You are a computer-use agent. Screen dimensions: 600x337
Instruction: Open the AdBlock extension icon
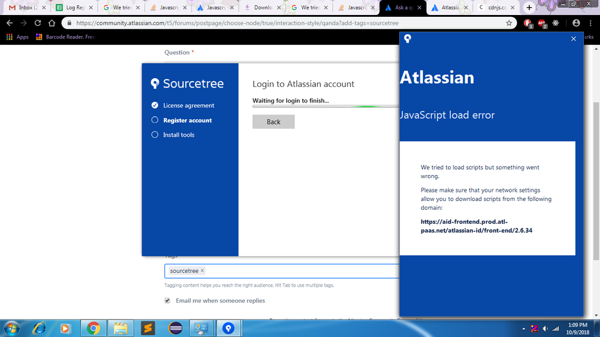coord(542,23)
